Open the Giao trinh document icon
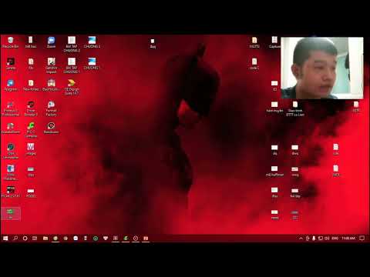The image size is (370, 277). (x=295, y=108)
